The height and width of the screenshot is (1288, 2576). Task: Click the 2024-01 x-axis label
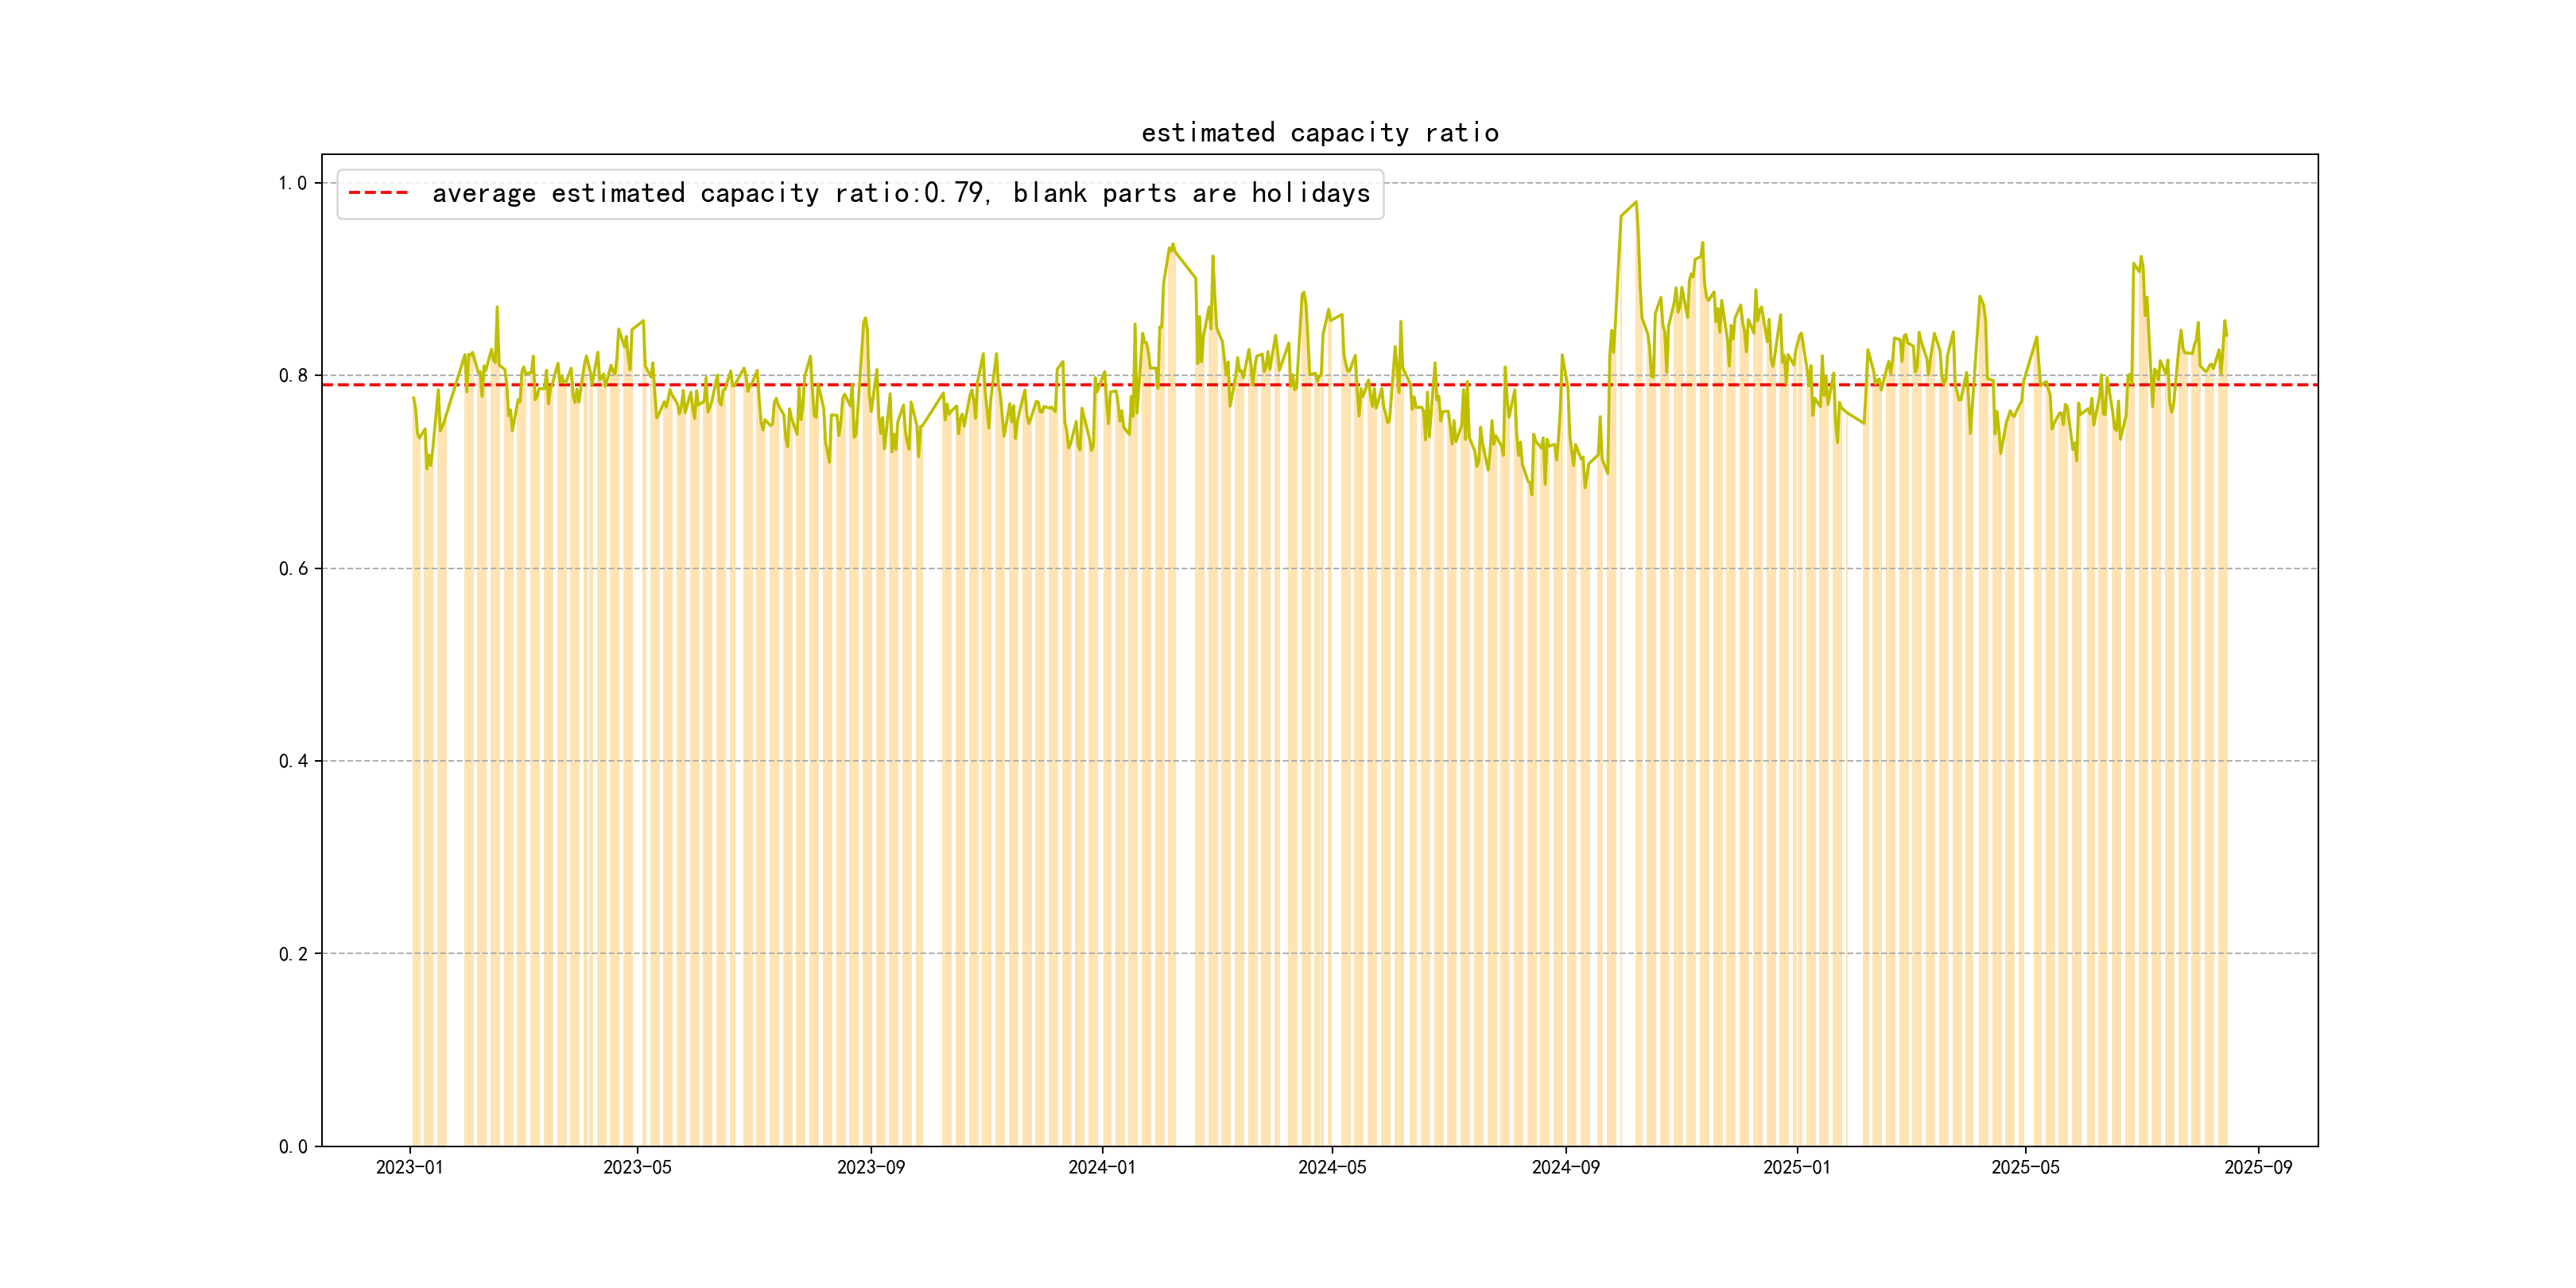pos(1101,1167)
